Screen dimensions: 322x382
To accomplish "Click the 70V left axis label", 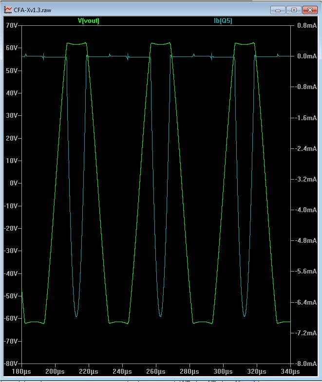I will pos(12,25).
